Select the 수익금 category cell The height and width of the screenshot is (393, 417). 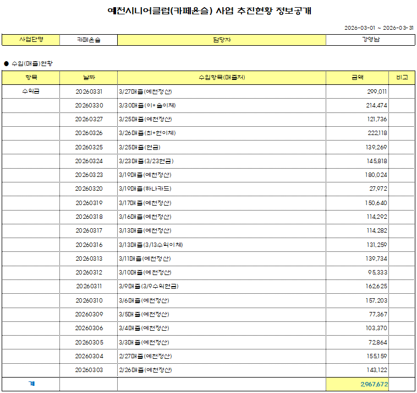point(31,91)
